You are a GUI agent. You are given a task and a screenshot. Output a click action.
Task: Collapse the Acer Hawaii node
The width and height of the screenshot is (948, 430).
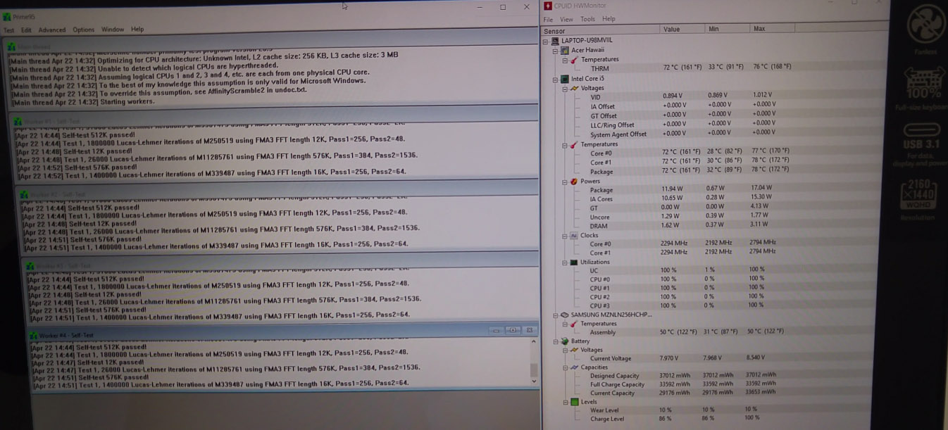(x=555, y=51)
